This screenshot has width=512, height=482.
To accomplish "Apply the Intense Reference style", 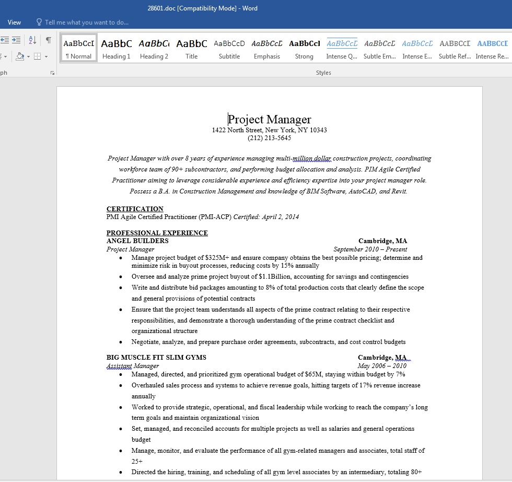I will tap(492, 48).
